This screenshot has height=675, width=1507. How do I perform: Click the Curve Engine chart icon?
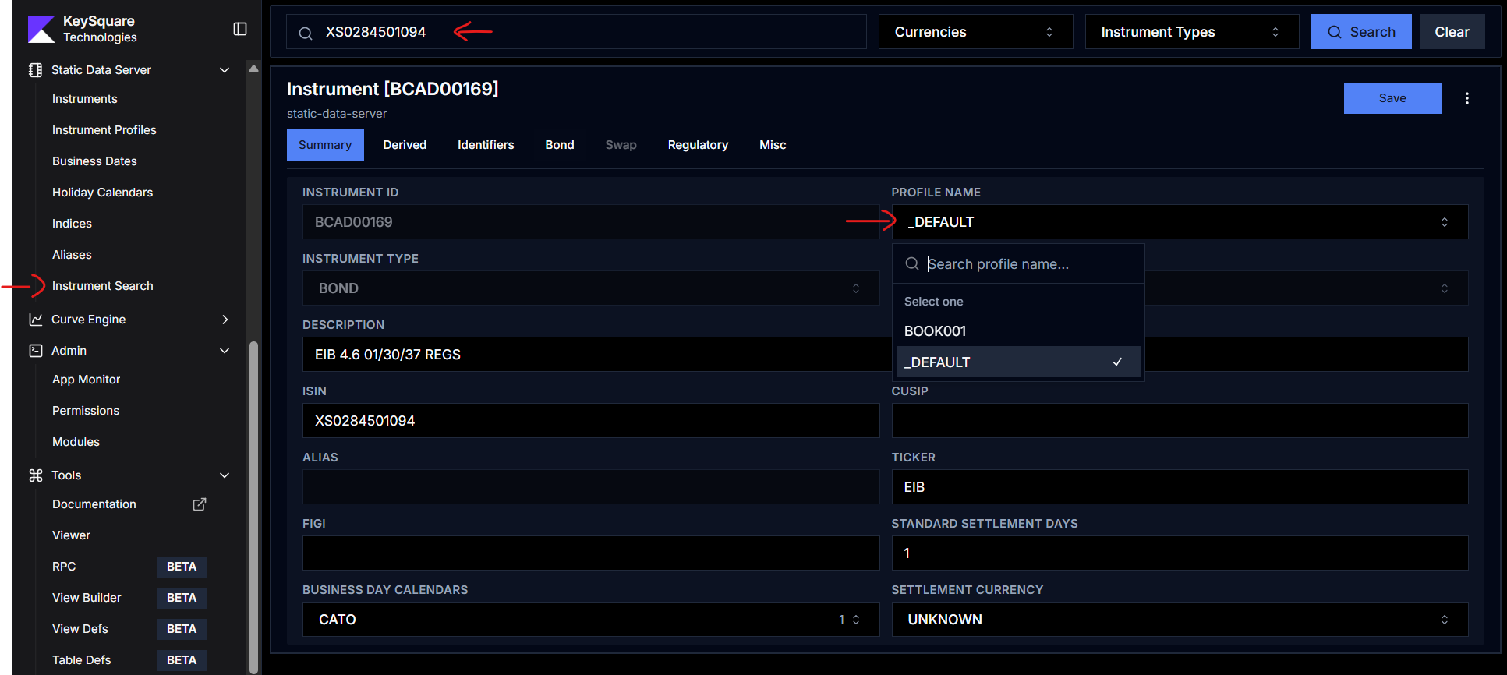(35, 320)
